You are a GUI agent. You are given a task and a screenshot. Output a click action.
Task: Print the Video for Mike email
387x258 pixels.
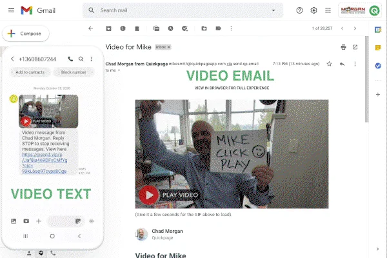(x=343, y=47)
